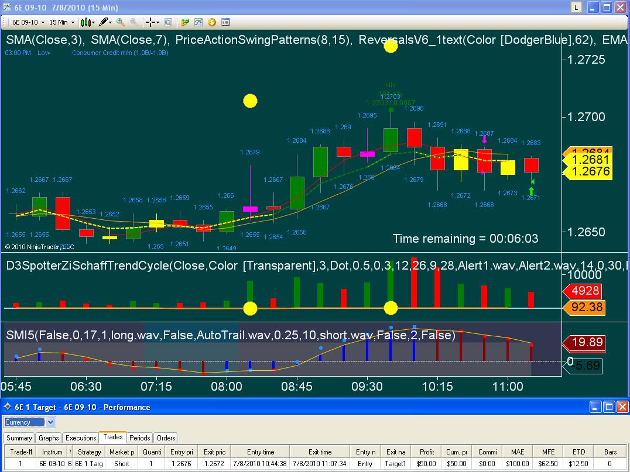630x472 pixels.
Task: Click the zoom frame data box icon
Action: [x=169, y=22]
